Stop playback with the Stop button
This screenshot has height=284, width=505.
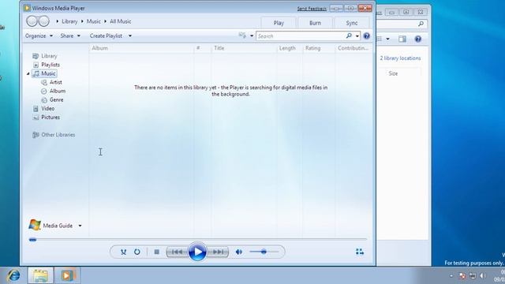click(x=156, y=252)
